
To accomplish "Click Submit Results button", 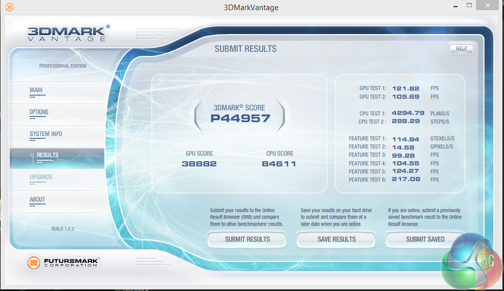I will click(247, 240).
